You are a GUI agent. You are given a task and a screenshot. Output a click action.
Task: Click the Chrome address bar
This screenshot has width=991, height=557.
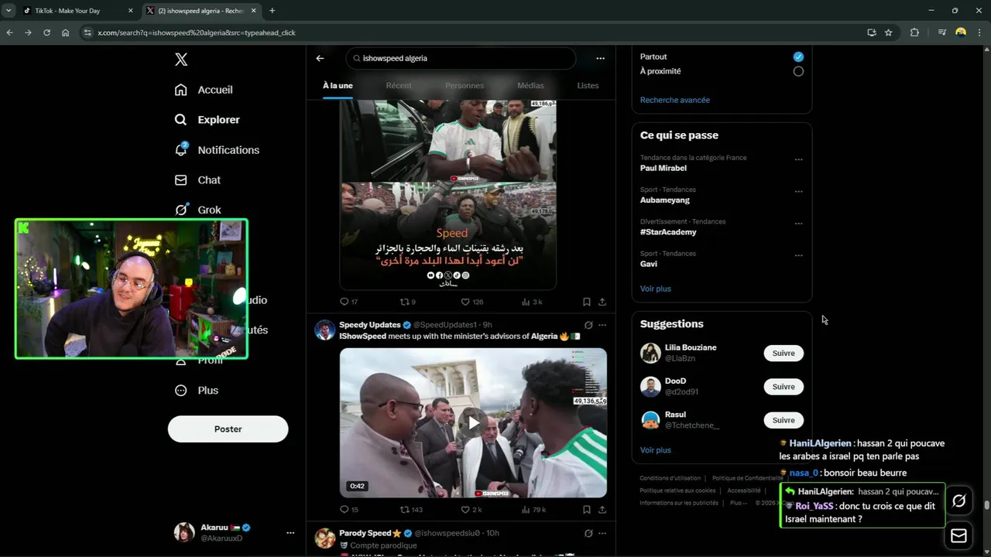pyautogui.click(x=472, y=32)
